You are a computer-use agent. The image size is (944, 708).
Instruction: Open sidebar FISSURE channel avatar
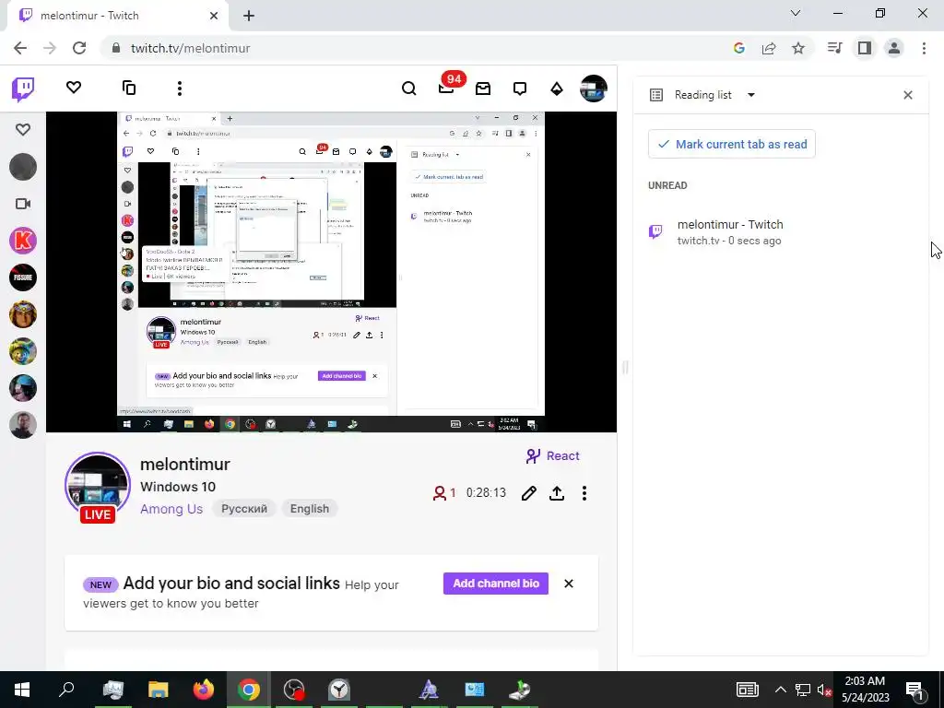click(x=23, y=277)
